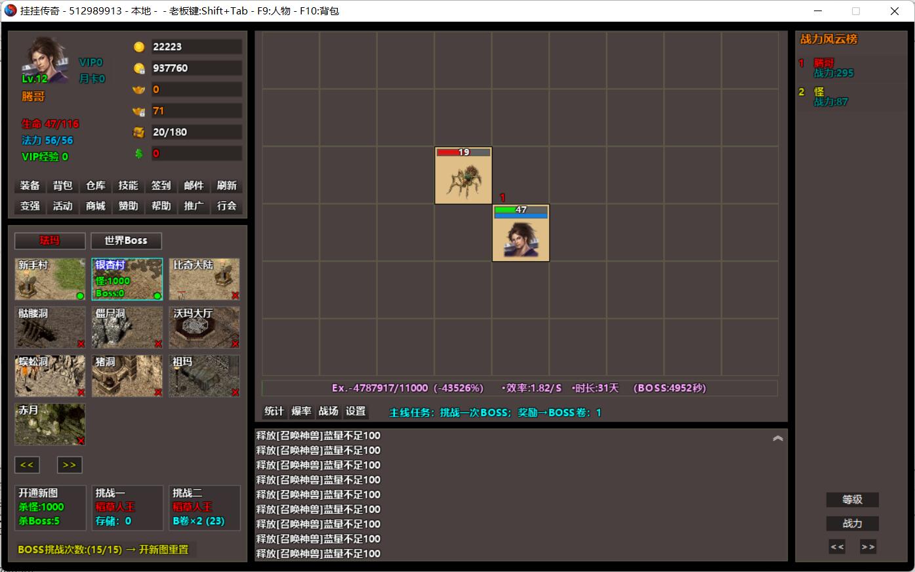Select the 比奇大陆 map thumbnail

(205, 279)
